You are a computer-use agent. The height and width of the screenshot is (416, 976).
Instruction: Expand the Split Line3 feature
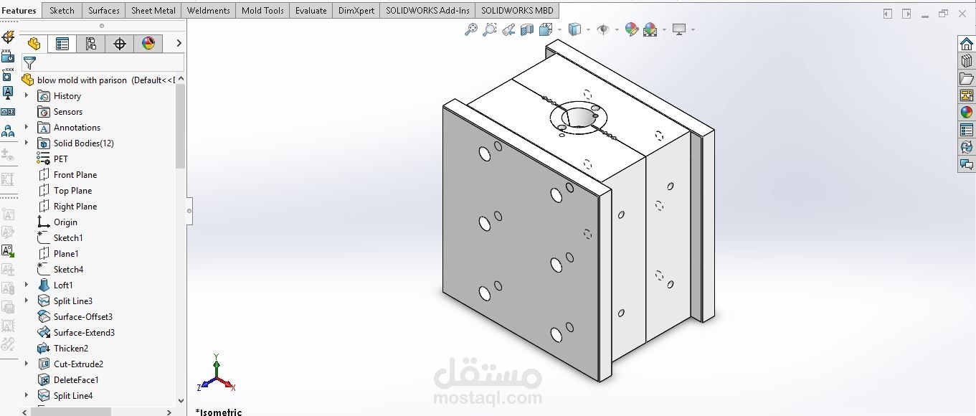point(27,301)
